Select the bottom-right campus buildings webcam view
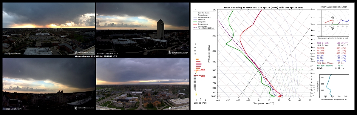Image resolution: width=357 pixels, height=115 pixels. point(143,84)
